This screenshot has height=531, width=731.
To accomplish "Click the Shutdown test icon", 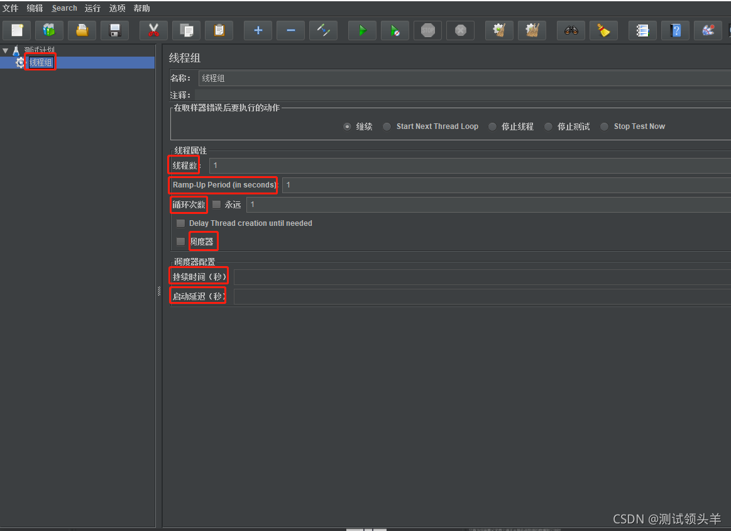I will pyautogui.click(x=460, y=30).
